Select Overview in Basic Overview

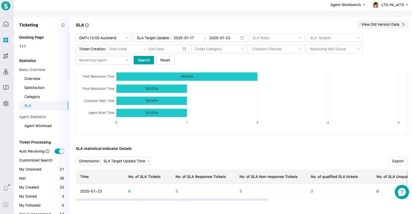tap(32, 79)
